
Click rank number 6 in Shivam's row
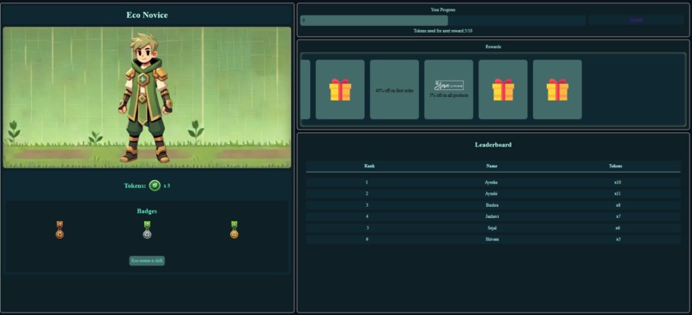point(367,239)
